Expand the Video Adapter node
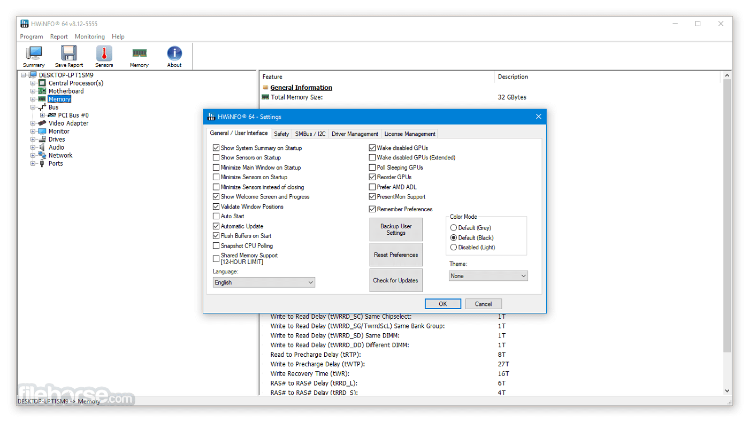 (x=33, y=123)
